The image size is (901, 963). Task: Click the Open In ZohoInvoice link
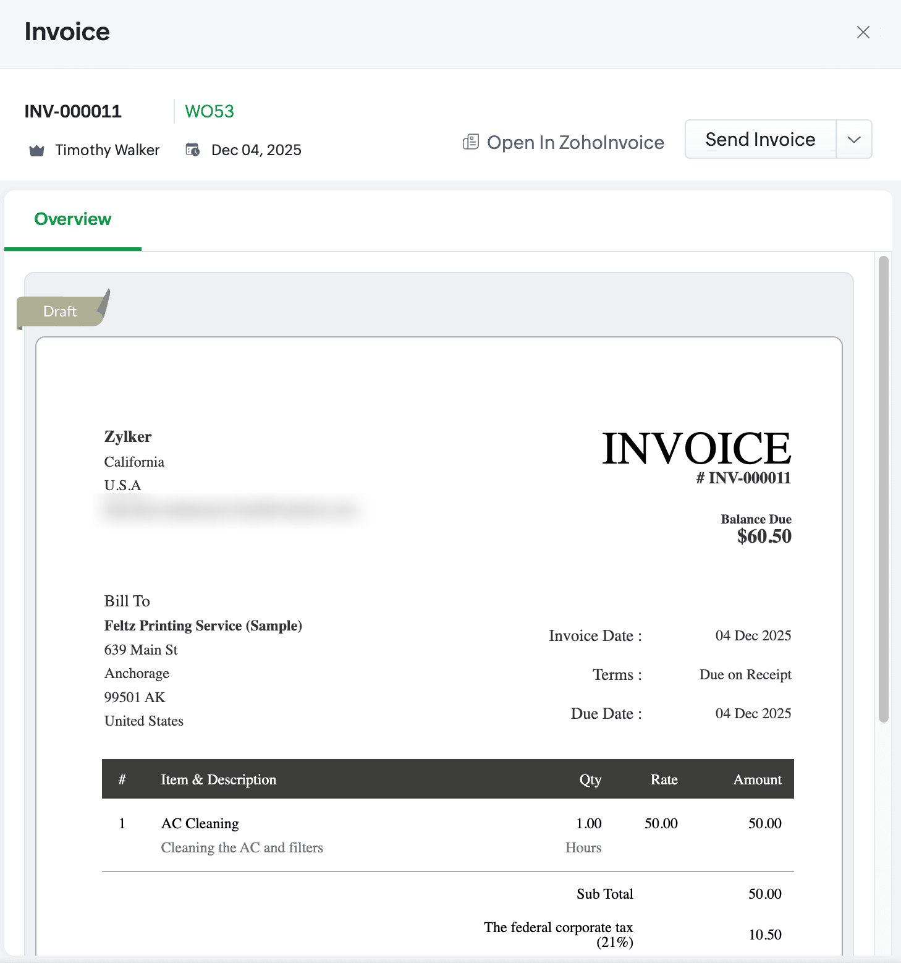[x=575, y=142]
